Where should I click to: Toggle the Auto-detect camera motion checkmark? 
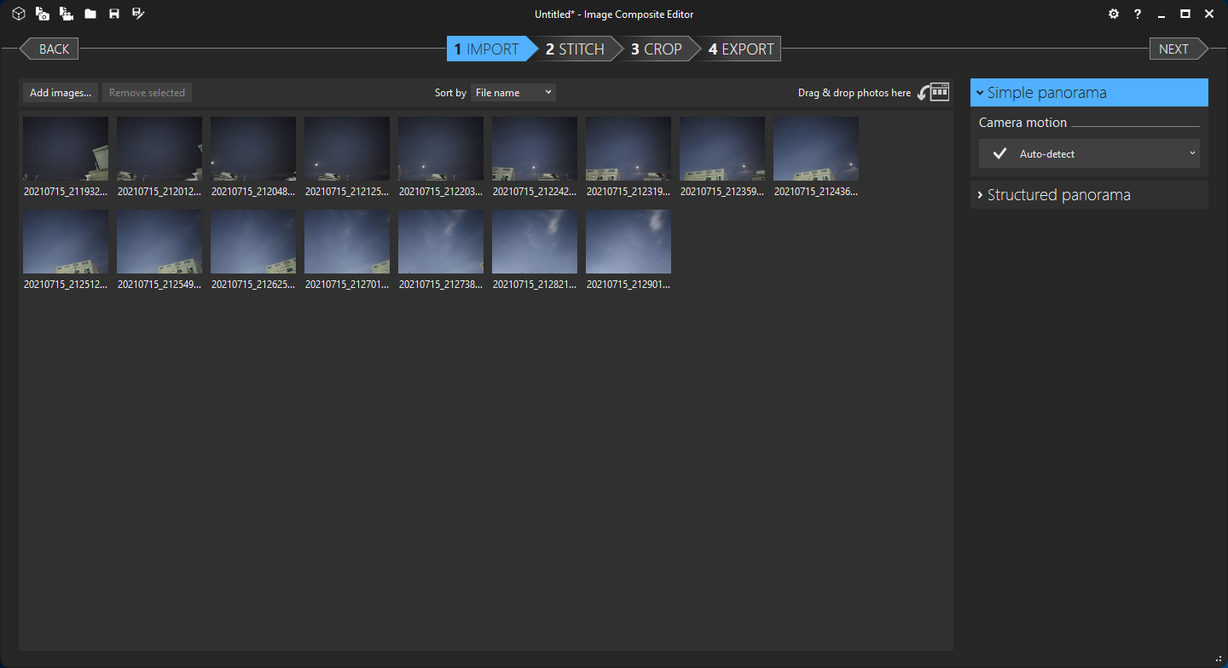coord(1000,153)
